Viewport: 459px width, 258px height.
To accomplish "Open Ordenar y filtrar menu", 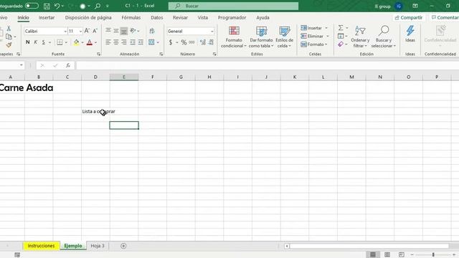I will click(360, 37).
